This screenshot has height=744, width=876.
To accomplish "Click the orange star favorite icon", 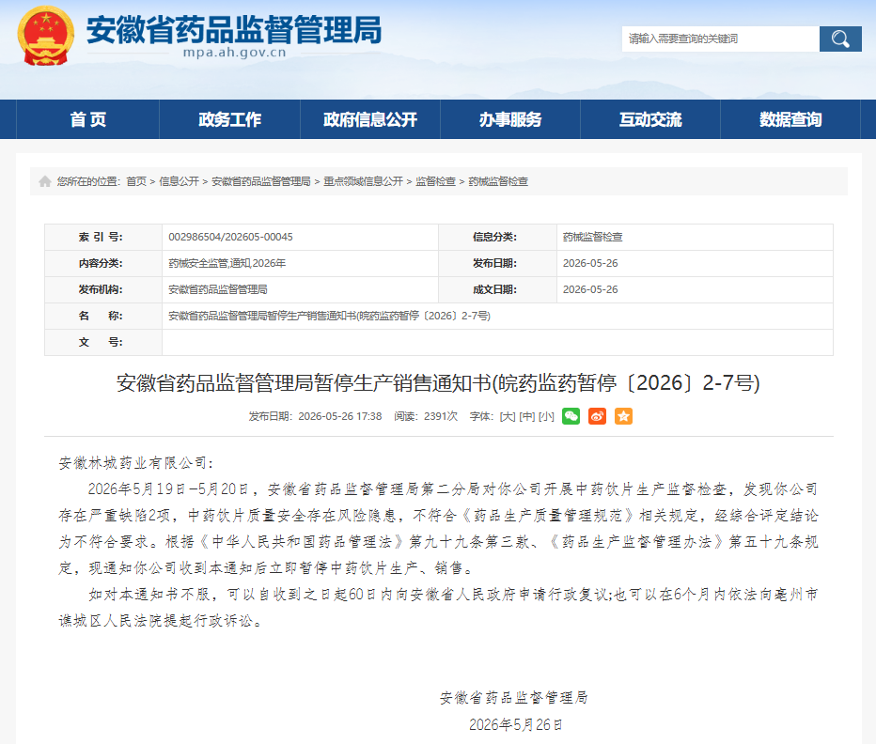I will [623, 416].
